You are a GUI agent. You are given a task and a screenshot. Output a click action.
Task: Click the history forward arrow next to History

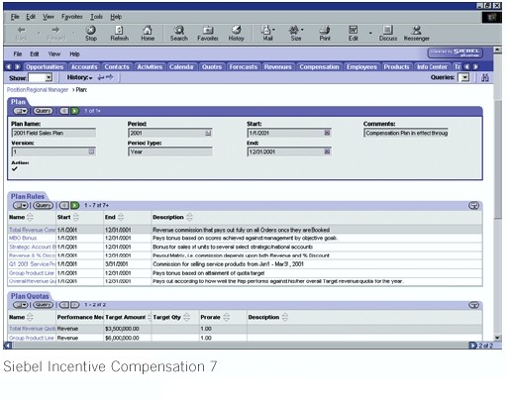[110, 77]
